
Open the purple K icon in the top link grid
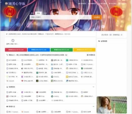click(x=27, y=77)
